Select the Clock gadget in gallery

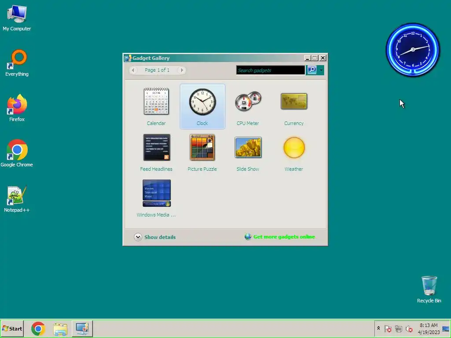(x=202, y=107)
